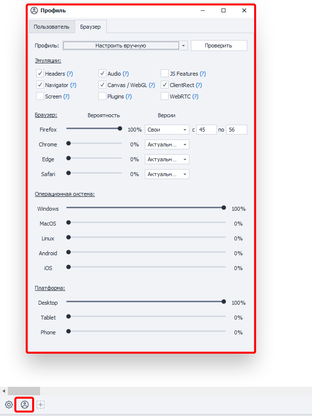Expand the Firefox versions dropdown
Viewport: 312px width, 416px height.
[167, 130]
